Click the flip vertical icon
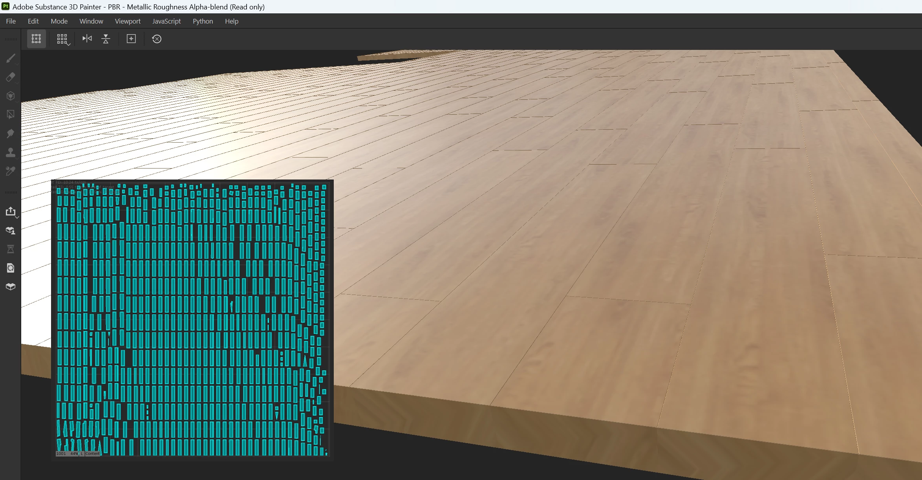Screen dimensions: 922x480 pos(106,39)
